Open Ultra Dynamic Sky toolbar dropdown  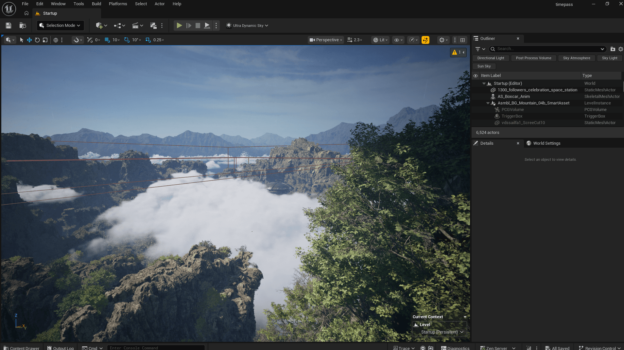click(x=247, y=26)
